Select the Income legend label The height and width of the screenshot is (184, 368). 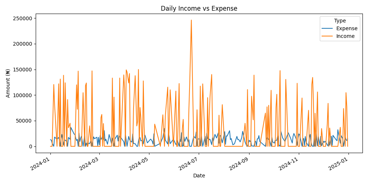coord(345,36)
